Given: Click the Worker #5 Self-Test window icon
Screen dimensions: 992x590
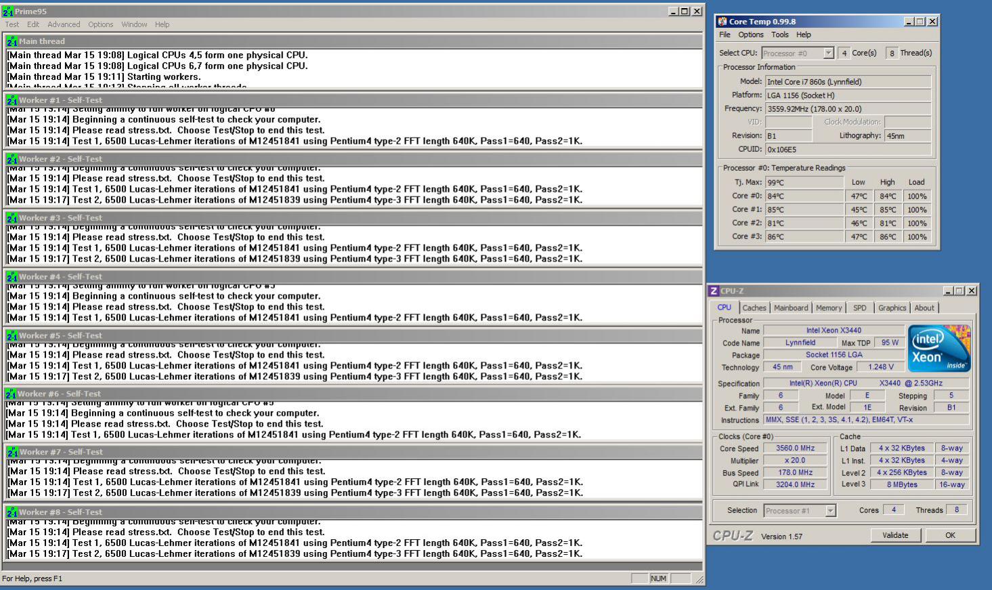Looking at the screenshot, I should tap(12, 336).
